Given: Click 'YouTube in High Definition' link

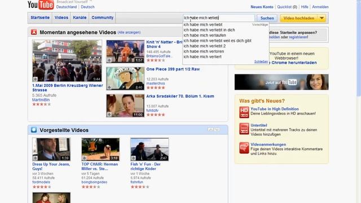Looking at the screenshot, I should (x=275, y=109).
